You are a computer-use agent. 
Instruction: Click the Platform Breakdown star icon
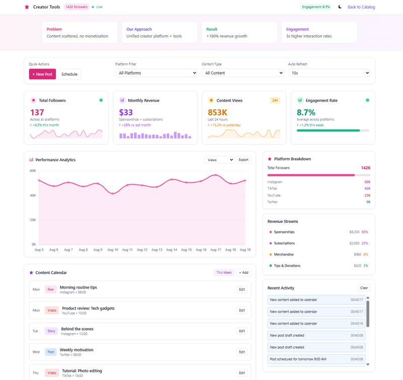270,159
